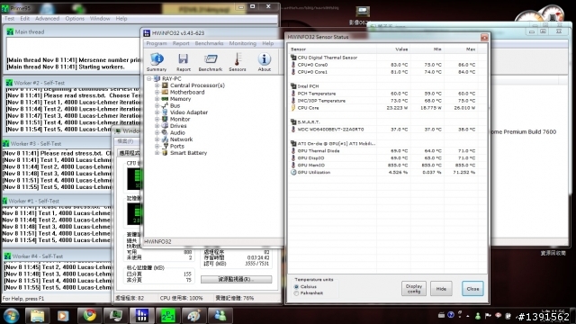Select the Network tree item
The height and width of the screenshot is (324, 576).
coord(181,139)
